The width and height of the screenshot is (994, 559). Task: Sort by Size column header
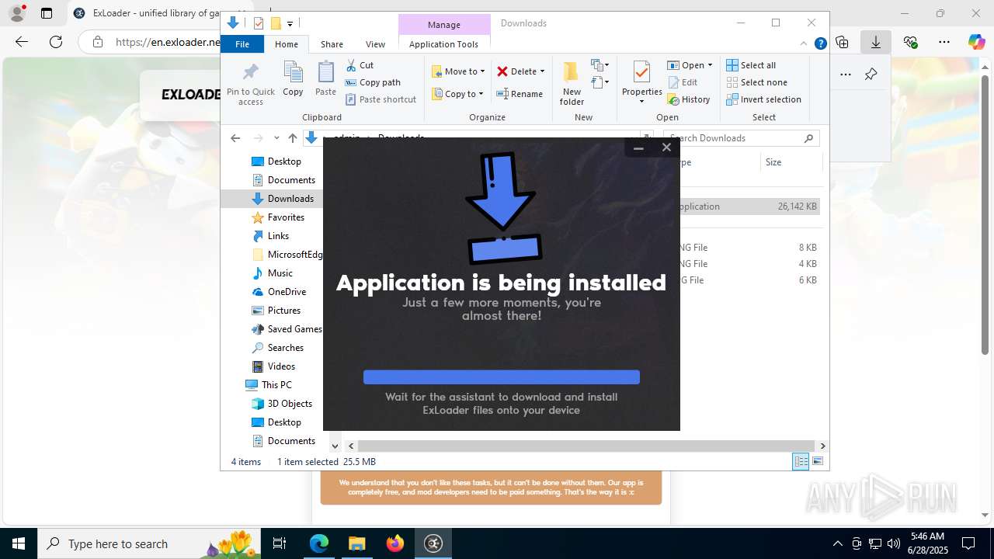tap(791, 162)
